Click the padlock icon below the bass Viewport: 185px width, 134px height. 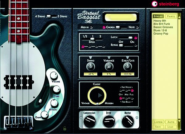(x=65, y=128)
